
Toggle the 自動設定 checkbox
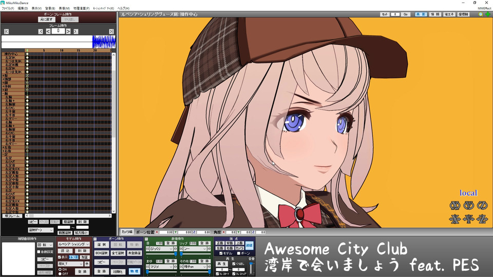38,252
